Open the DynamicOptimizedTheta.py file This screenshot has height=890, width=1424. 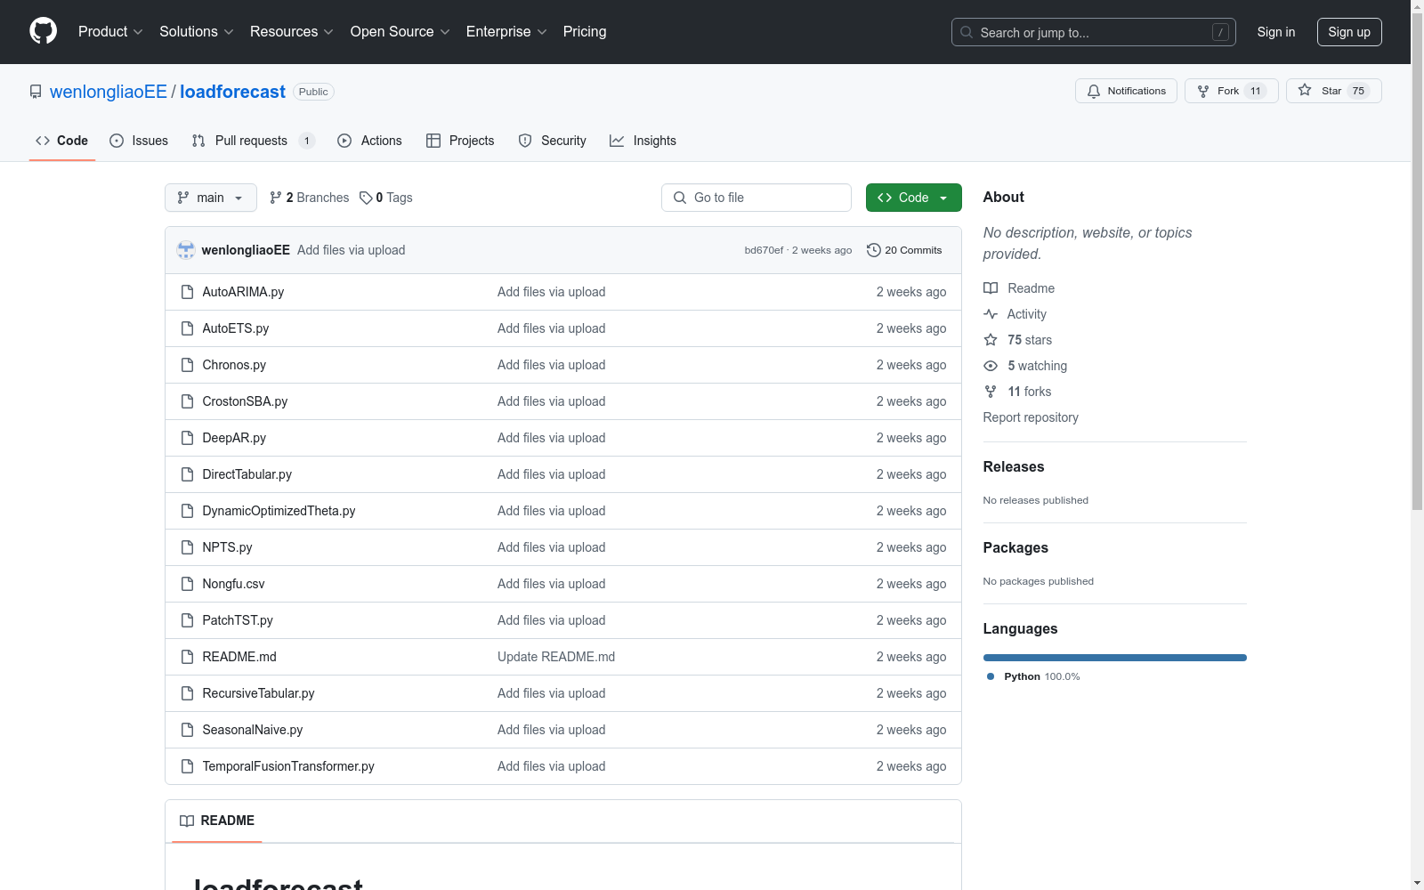(279, 511)
